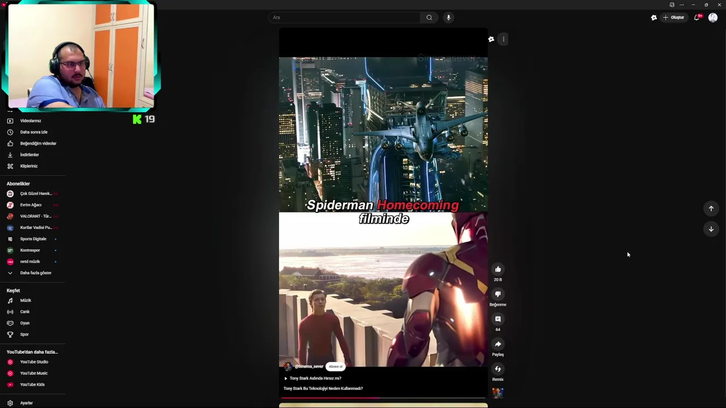The image size is (726, 408).
Task: Like the Short video
Action: [x=497, y=269]
